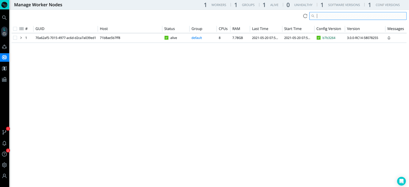This screenshot has height=187, width=409.
Task: Toggle the L status pill in sidebar
Action: click(5, 31)
